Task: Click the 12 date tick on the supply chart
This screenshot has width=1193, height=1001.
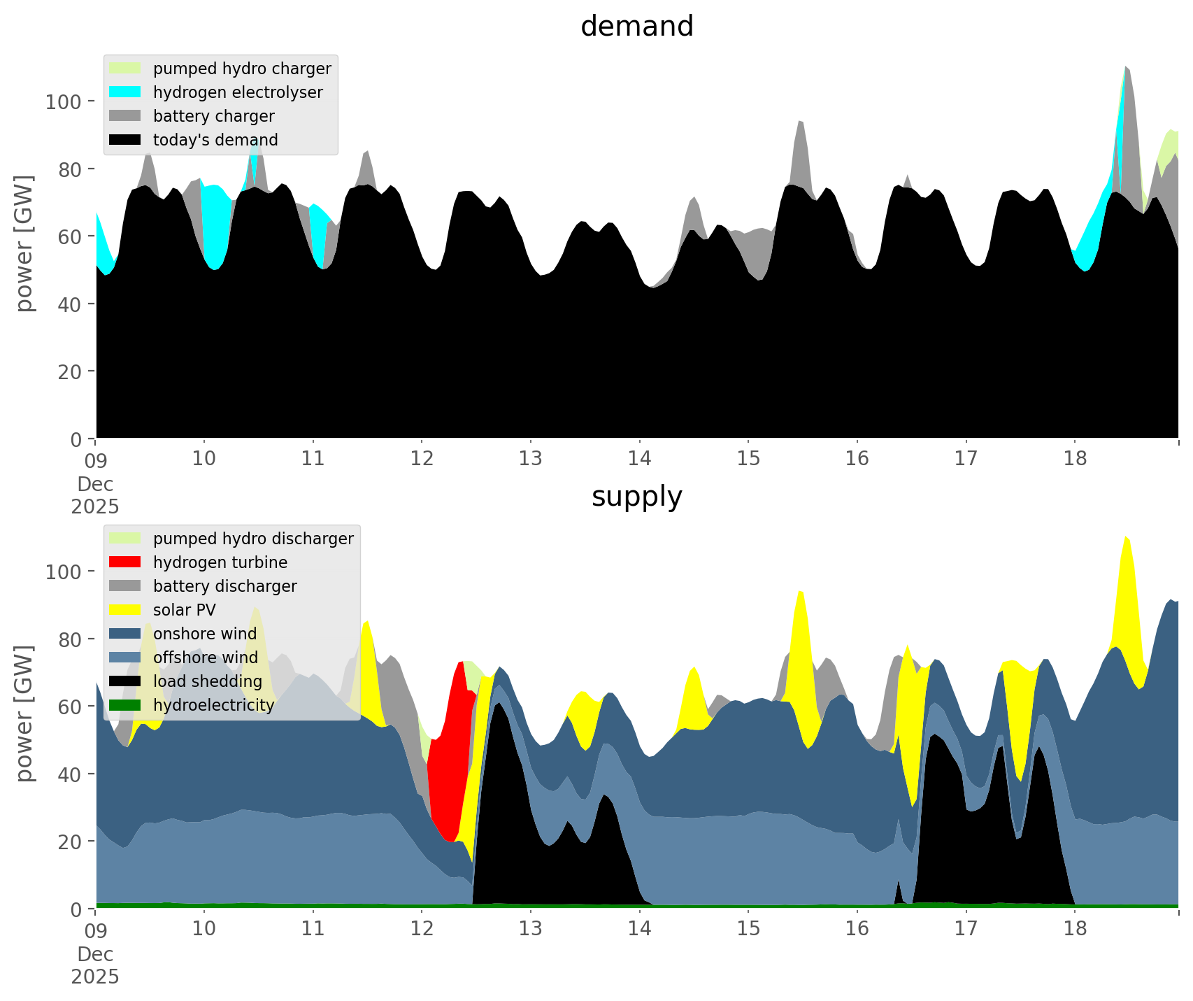Action: [422, 929]
